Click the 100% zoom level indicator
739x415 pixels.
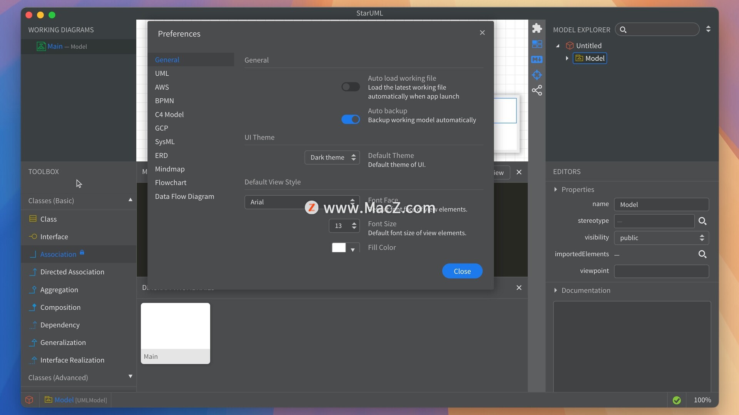click(x=702, y=400)
